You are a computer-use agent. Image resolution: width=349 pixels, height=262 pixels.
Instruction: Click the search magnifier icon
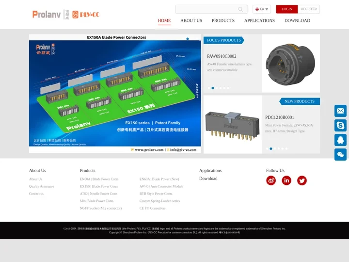[x=240, y=9]
